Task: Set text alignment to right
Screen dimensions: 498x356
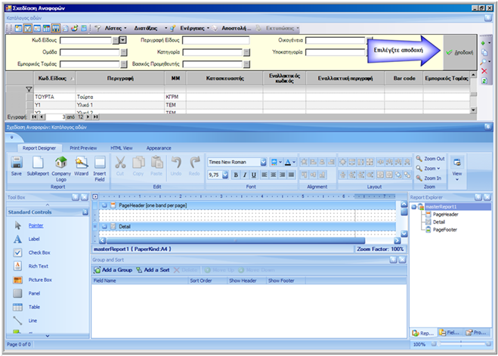Action: (282, 175)
